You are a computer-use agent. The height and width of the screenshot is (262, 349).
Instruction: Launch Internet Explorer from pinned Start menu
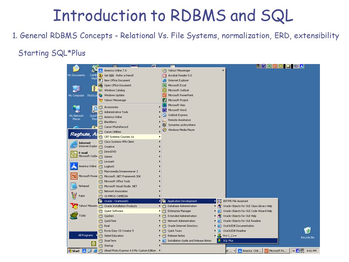(83, 144)
